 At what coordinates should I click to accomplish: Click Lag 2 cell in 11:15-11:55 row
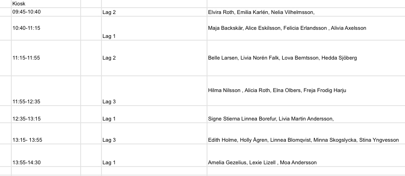pos(154,58)
